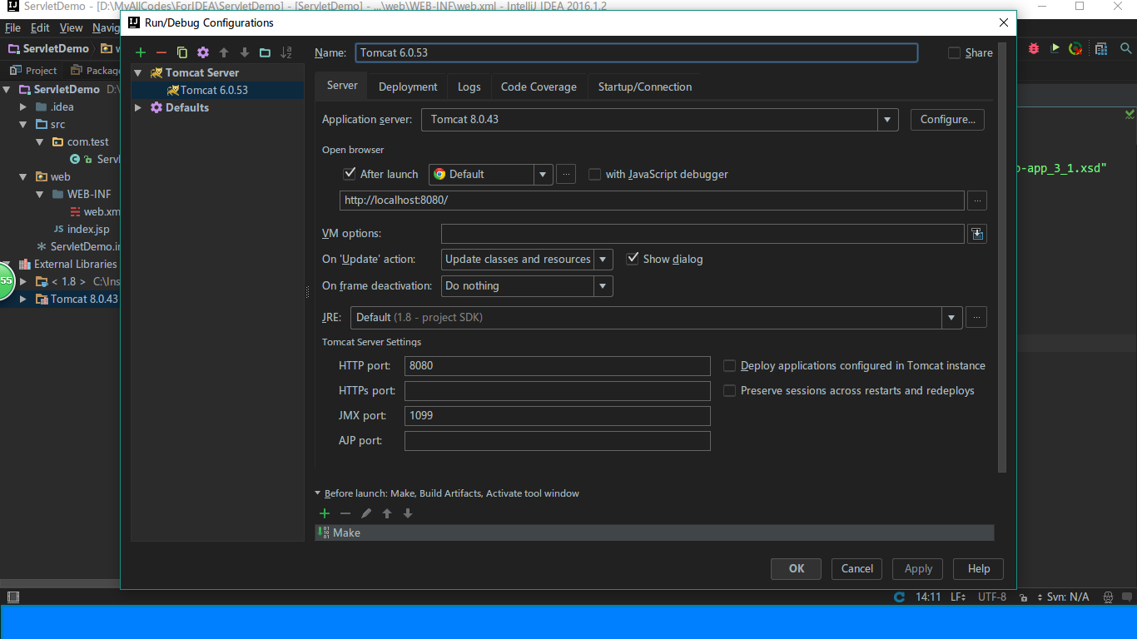
Task: Browse JRE with ellipsis button
Action: point(977,317)
